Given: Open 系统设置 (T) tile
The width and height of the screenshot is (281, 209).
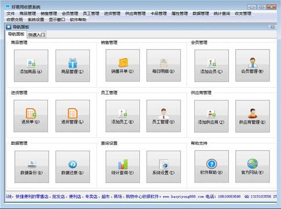Looking at the screenshot, I should (164, 167).
